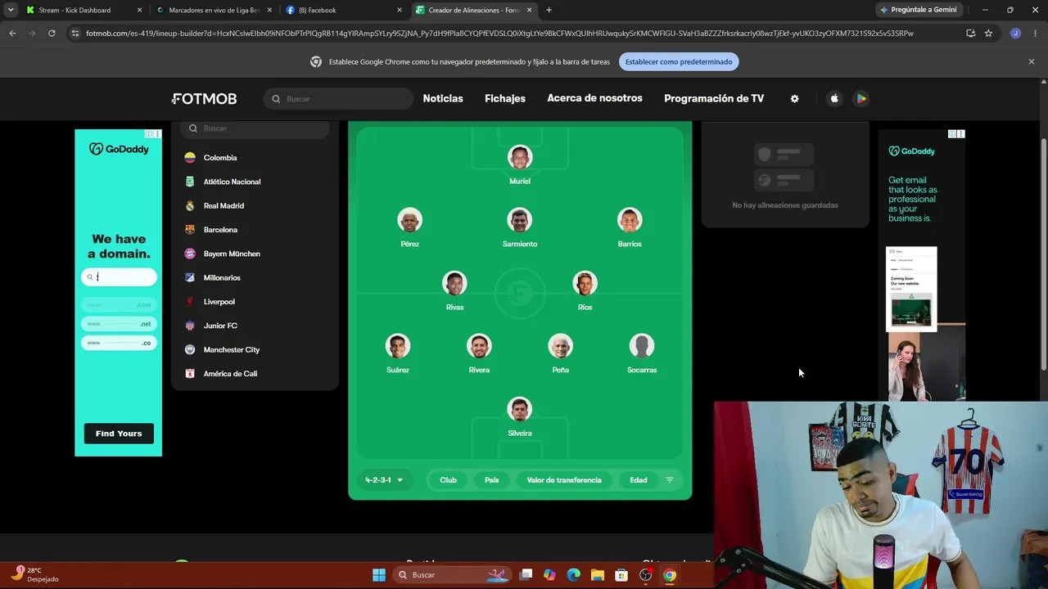Select Junior FC crest icon
1048x589 pixels.
click(190, 326)
